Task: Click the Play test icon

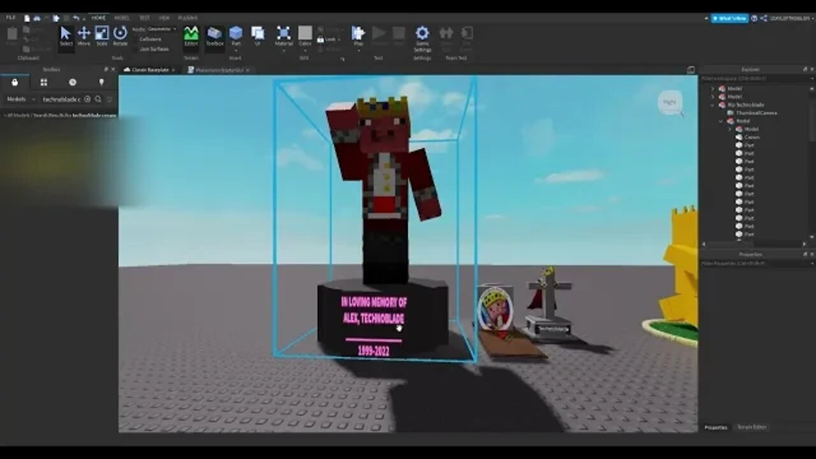Action: tap(358, 33)
